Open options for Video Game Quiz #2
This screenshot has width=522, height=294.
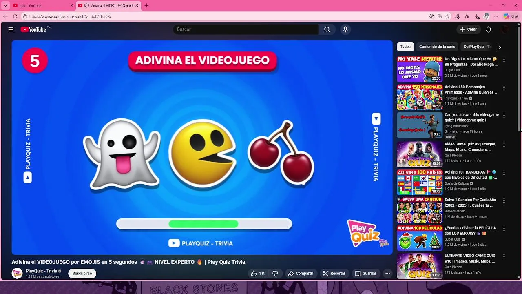(x=504, y=145)
